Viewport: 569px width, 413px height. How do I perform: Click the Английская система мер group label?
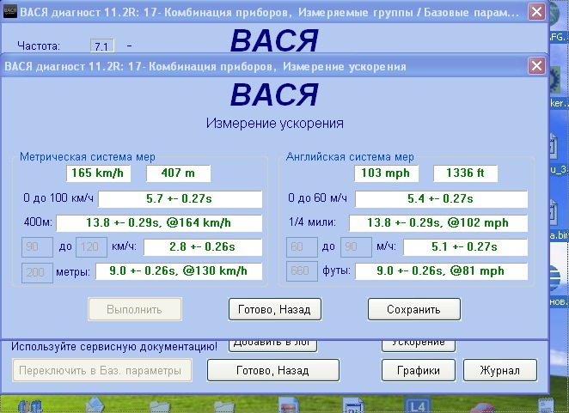350,156
